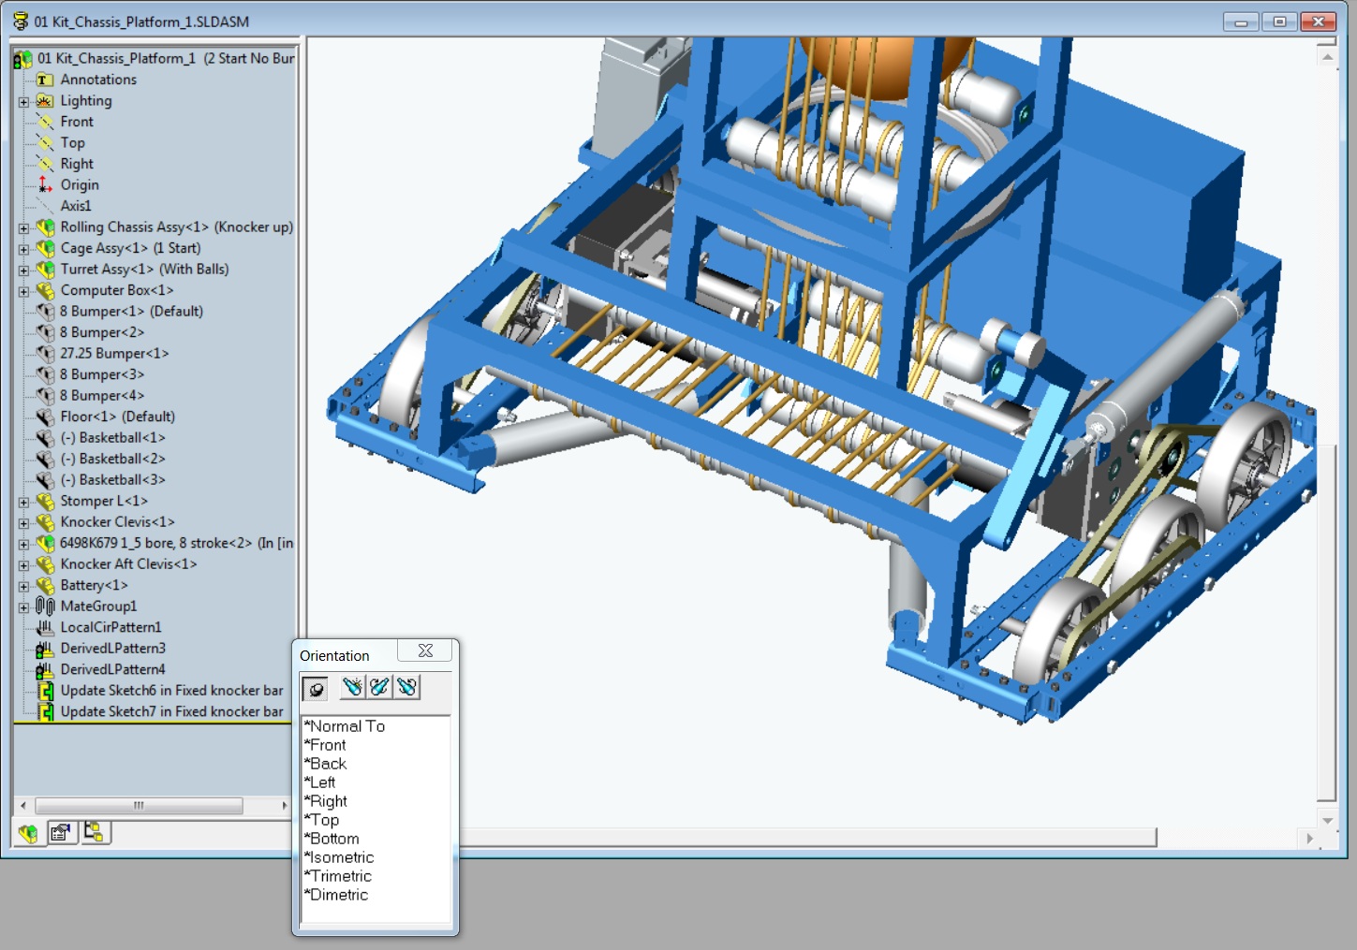The width and height of the screenshot is (1357, 950).
Task: Select 6498K679 1_5 bore cylinder component
Action: tap(176, 544)
